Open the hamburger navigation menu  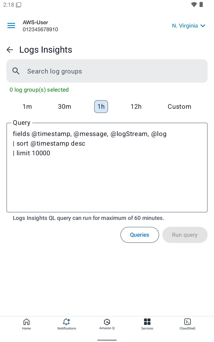coord(11,26)
